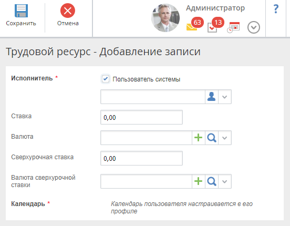Click search magnifier in Валюта field
Viewport: 290px width, 226px height.
(x=212, y=138)
